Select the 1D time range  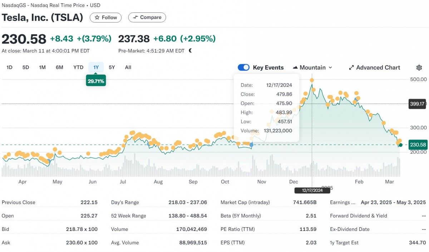point(10,67)
